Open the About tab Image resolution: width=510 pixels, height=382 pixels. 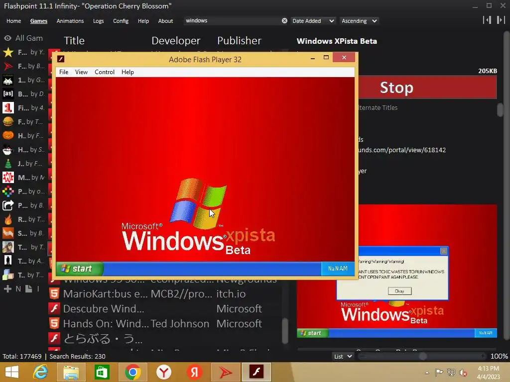(x=165, y=21)
